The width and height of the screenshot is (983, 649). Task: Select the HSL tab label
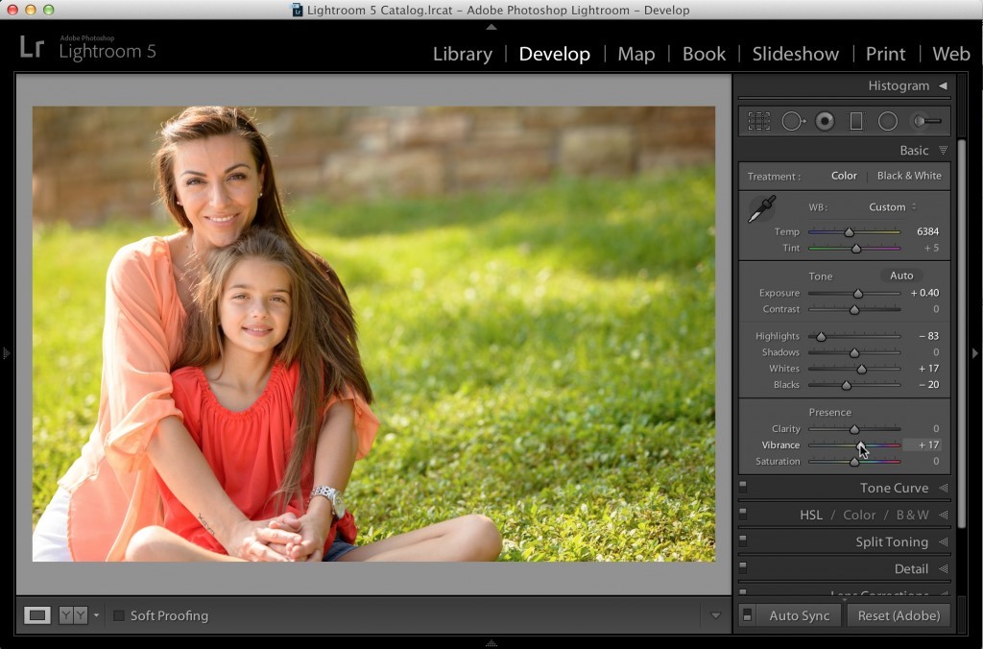(x=810, y=515)
